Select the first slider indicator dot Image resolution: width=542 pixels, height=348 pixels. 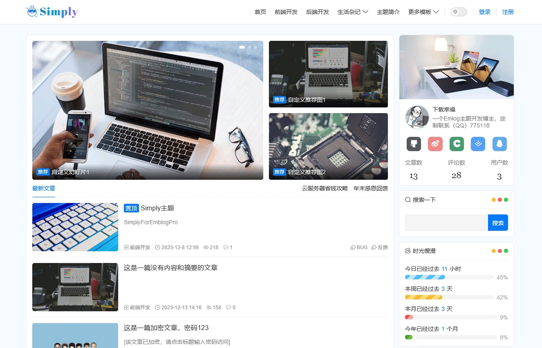pyautogui.click(x=242, y=47)
